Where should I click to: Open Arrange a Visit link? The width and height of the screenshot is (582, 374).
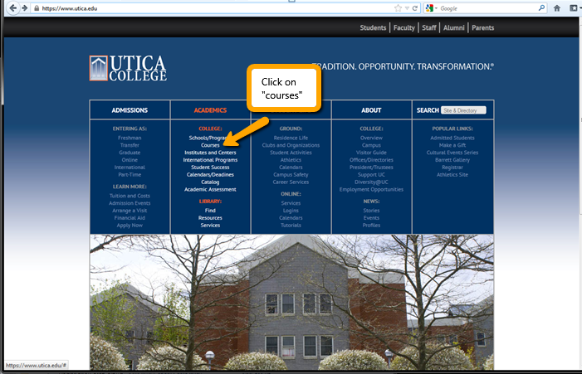tap(130, 211)
